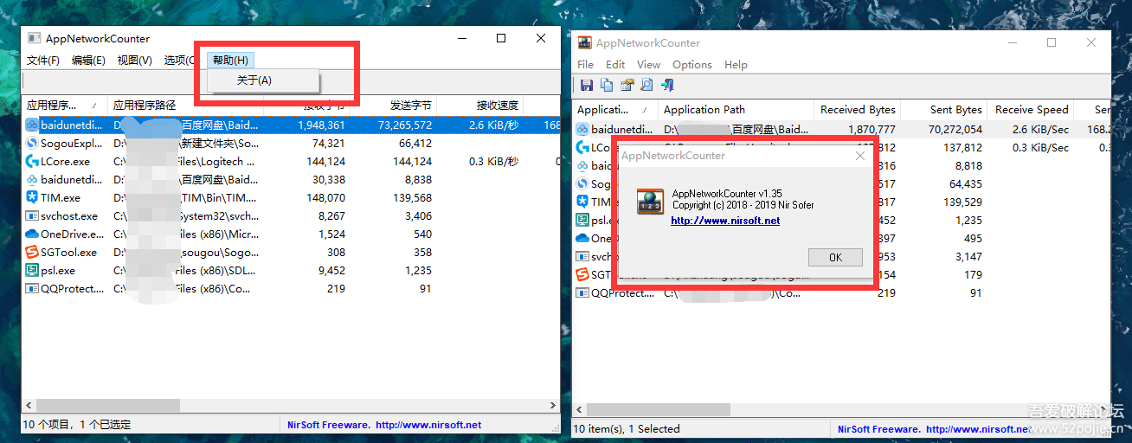Click NirSoft Freeware link in Chinese window status bar

tap(384, 425)
